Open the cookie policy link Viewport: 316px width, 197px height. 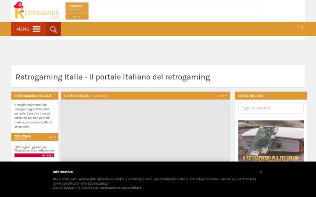(98, 183)
